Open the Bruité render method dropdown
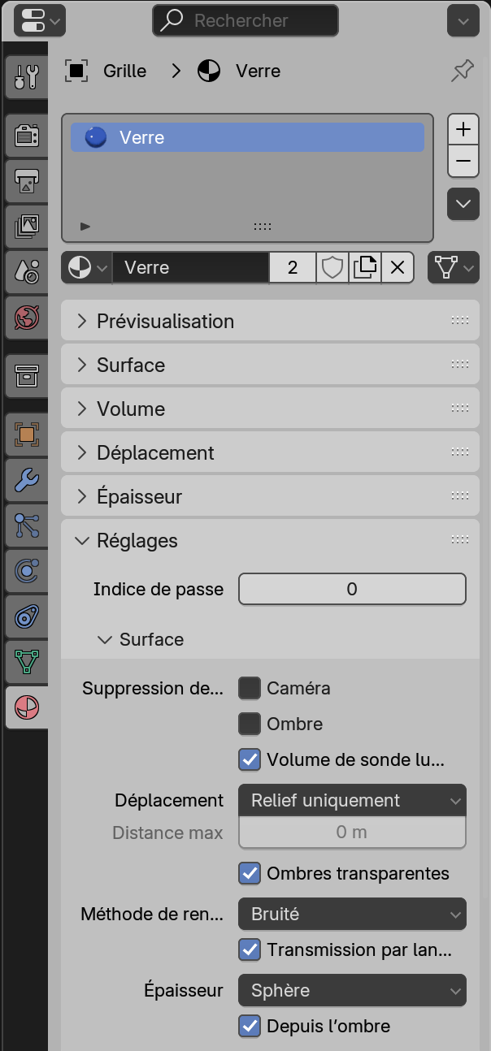Screen dimensions: 491x1051 pos(352,915)
